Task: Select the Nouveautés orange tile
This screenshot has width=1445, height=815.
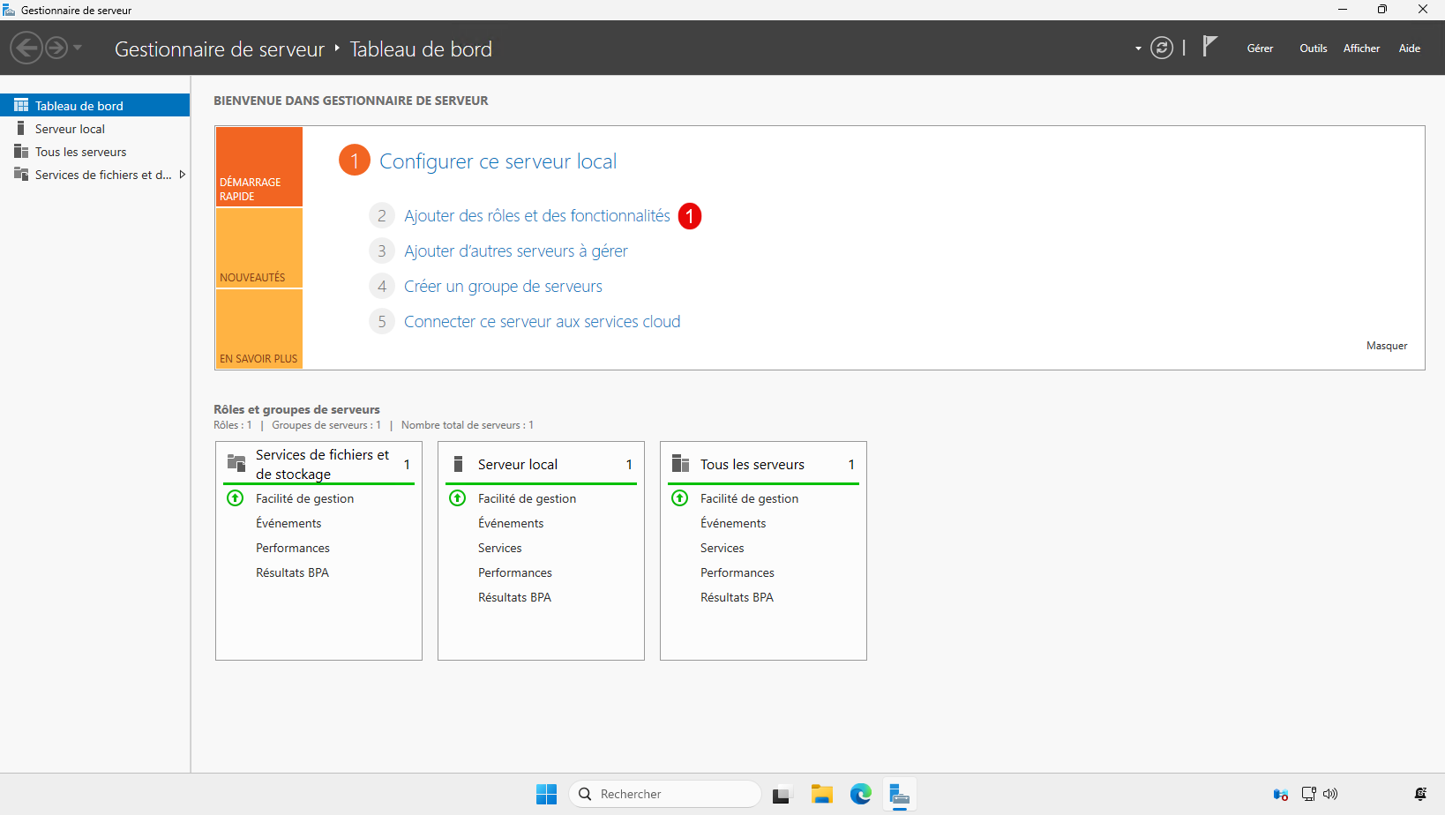Action: [258, 249]
